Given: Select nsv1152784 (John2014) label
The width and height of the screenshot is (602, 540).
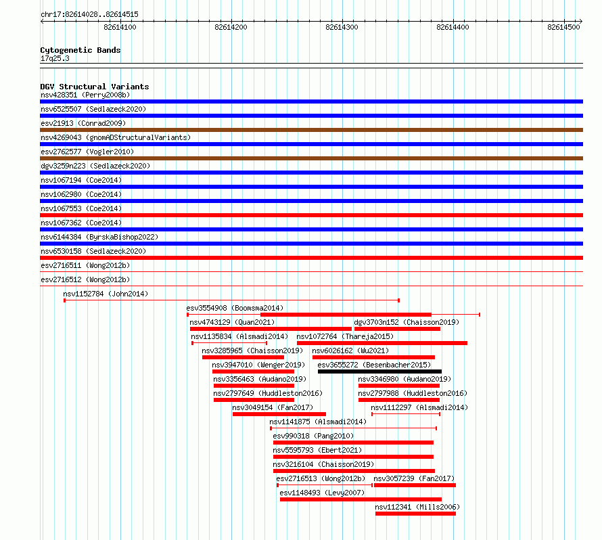Looking at the screenshot, I should 106,294.
